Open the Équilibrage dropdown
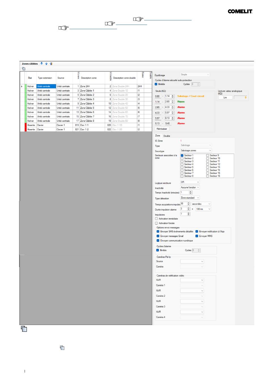This screenshot has width=269, height=383. click(x=195, y=74)
